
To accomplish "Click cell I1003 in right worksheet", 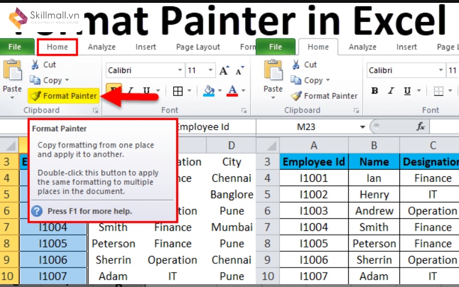I will [314, 211].
